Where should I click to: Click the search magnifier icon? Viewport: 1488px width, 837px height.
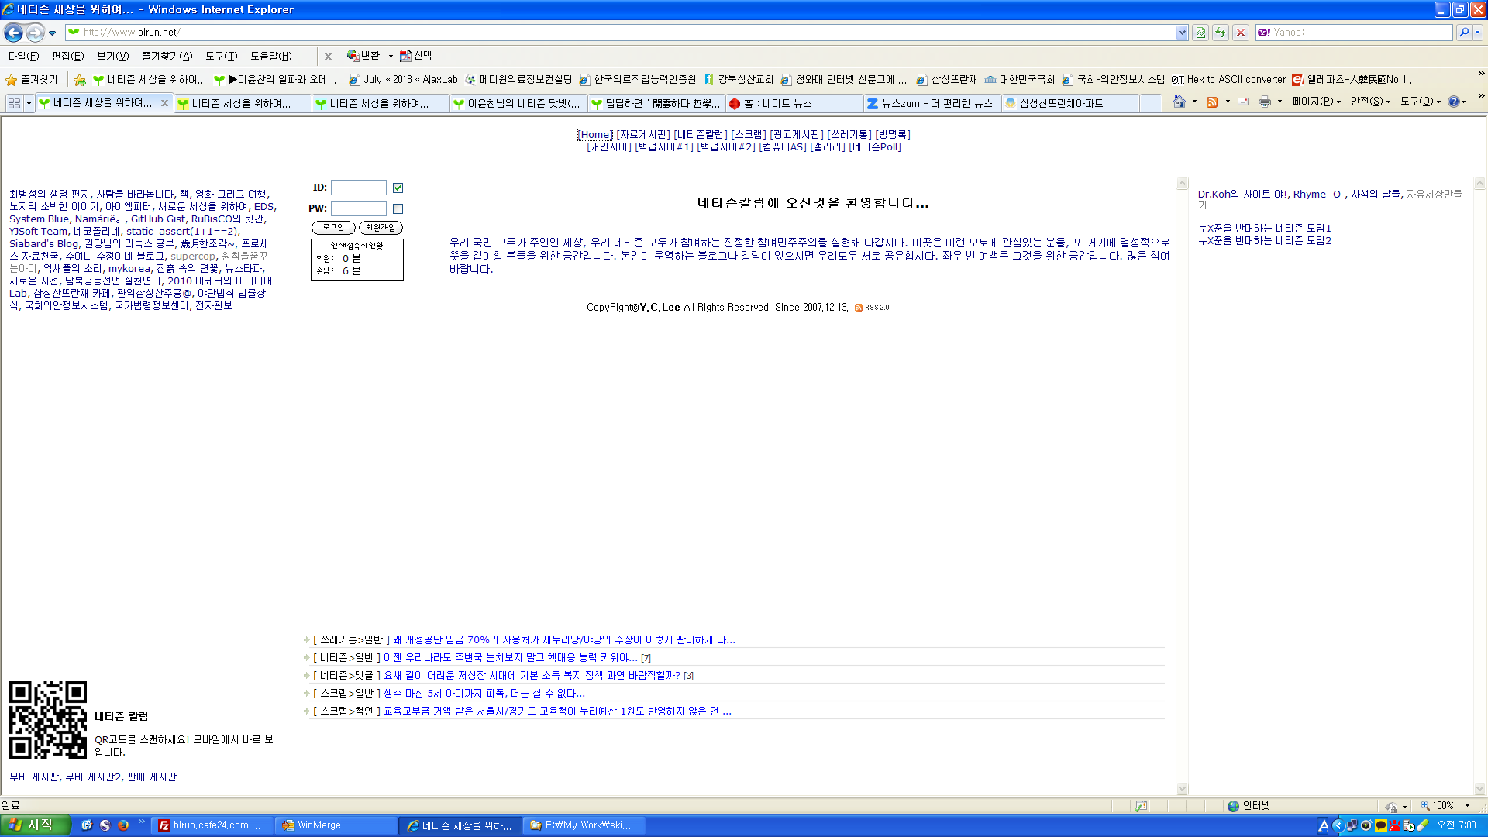click(x=1463, y=33)
